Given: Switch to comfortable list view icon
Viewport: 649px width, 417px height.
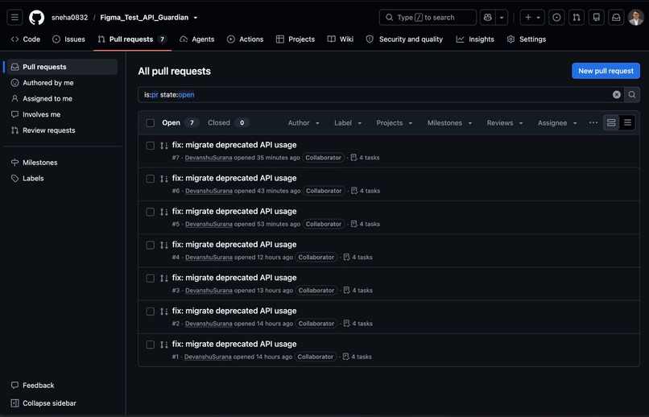Looking at the screenshot, I should point(611,123).
